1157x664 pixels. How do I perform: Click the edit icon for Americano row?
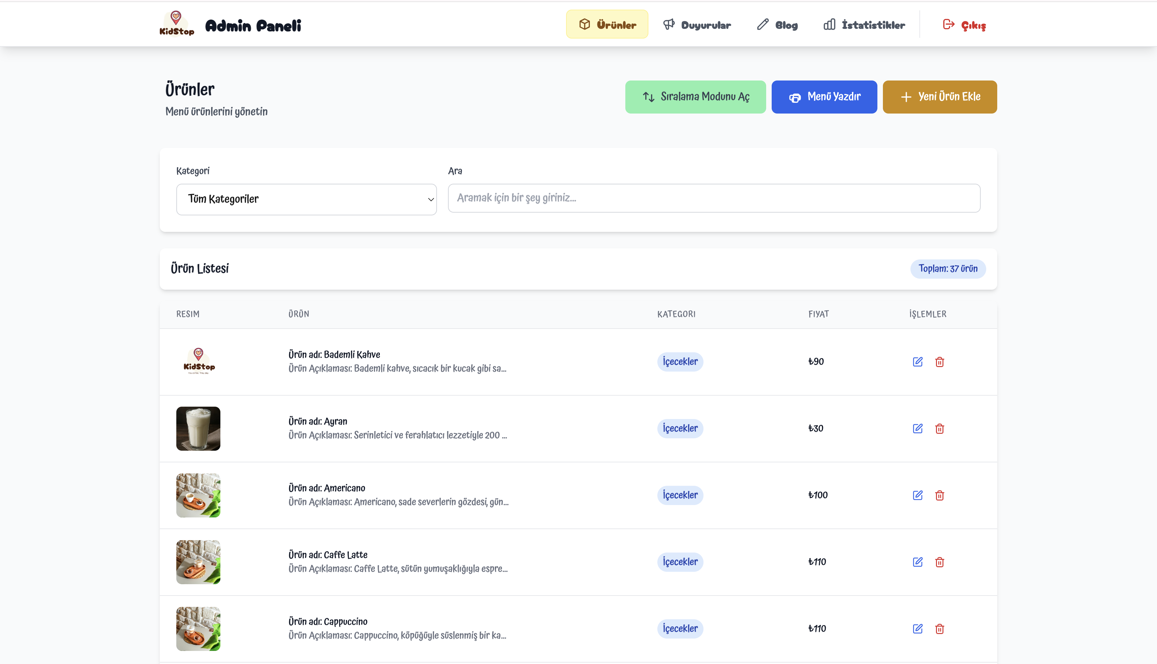[917, 495]
